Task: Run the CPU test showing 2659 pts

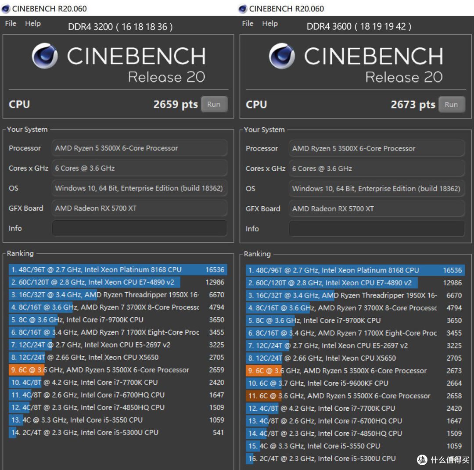Action: coord(214,104)
